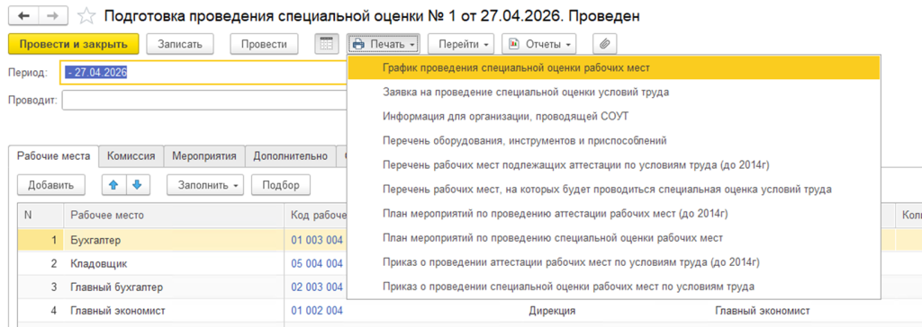Open the Отчеты dropdown
This screenshot has height=327, width=922.
tap(538, 44)
